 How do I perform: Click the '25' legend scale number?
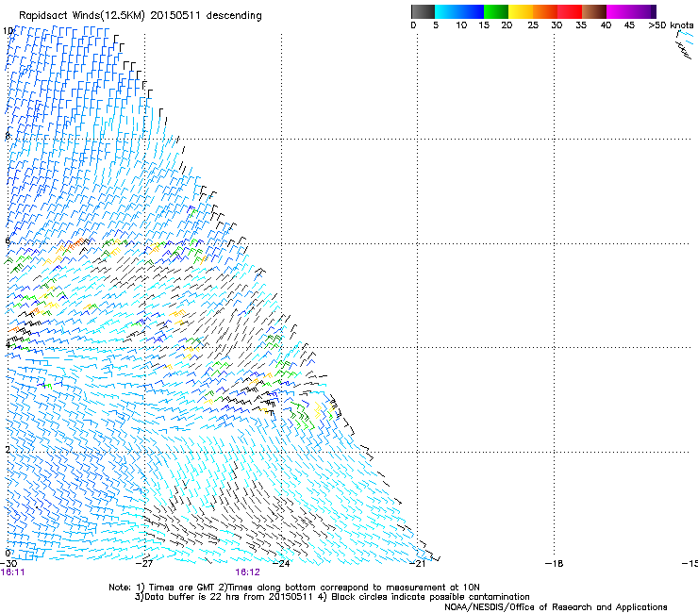533,25
